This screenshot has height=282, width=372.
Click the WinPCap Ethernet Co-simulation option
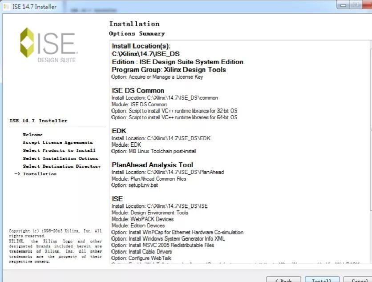(x=178, y=232)
